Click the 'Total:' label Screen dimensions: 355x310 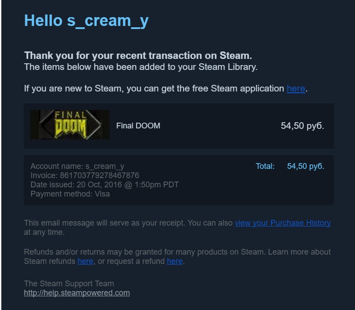tap(265, 166)
